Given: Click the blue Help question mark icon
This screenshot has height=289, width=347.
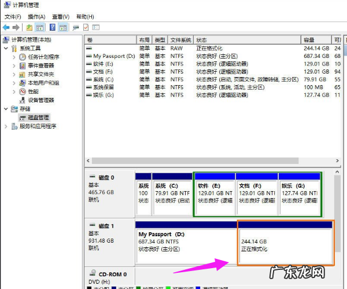Looking at the screenshot, I should coord(53,27).
